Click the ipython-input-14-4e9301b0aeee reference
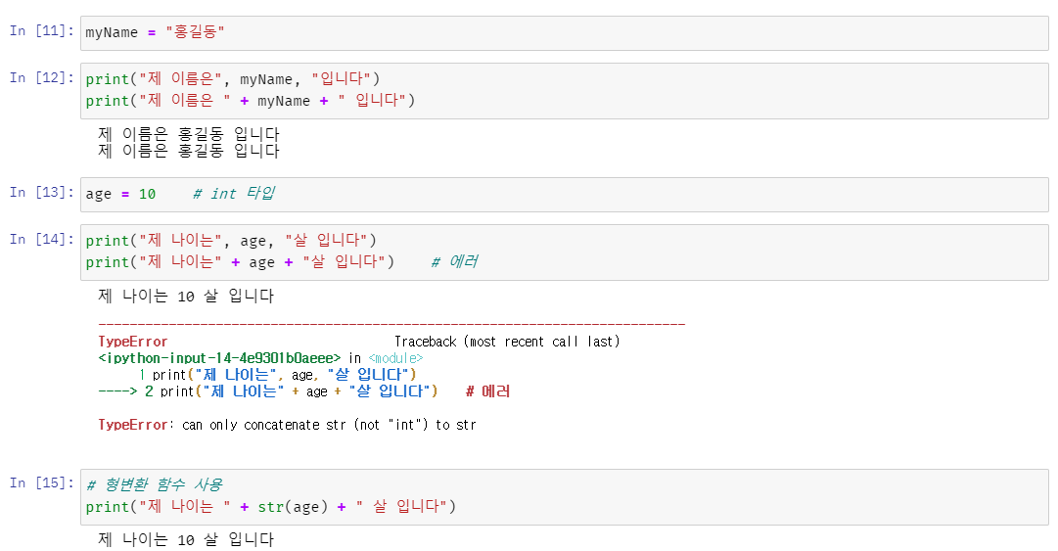 (x=219, y=358)
